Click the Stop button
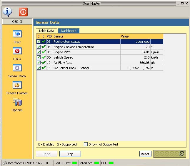190x166 pixels. (x=70, y=154)
